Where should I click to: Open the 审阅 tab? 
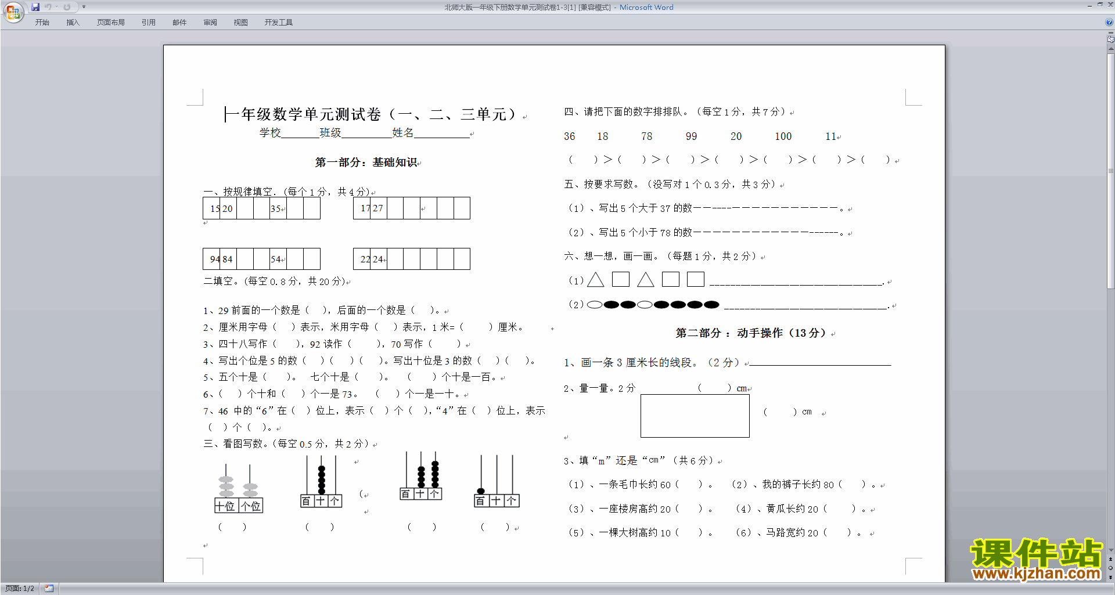pos(210,23)
